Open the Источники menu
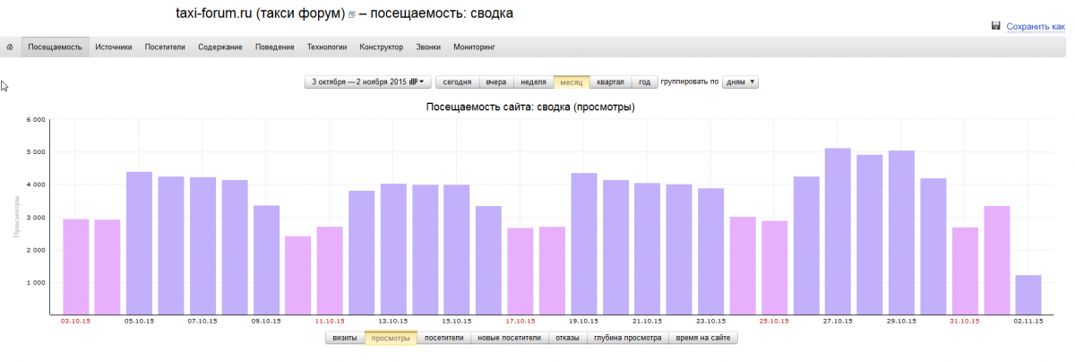This screenshot has height=362, width=1075. point(114,47)
